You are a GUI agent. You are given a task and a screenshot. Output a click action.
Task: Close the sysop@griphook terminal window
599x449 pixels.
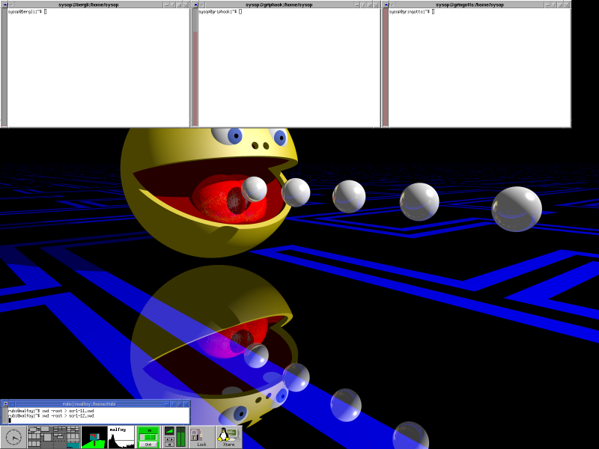click(x=376, y=4)
